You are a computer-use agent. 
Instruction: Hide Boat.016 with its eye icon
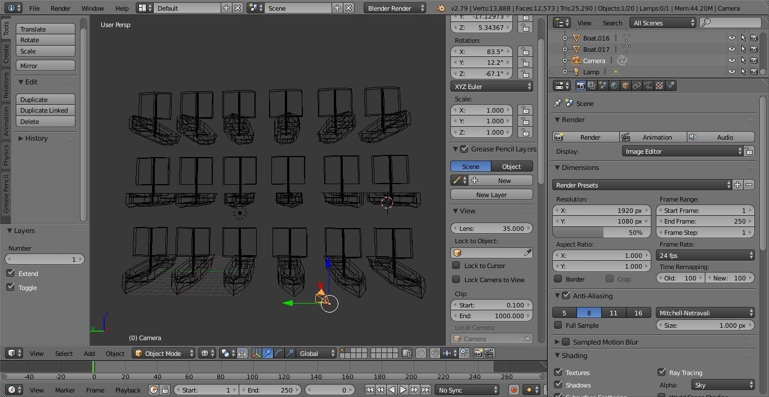click(732, 38)
